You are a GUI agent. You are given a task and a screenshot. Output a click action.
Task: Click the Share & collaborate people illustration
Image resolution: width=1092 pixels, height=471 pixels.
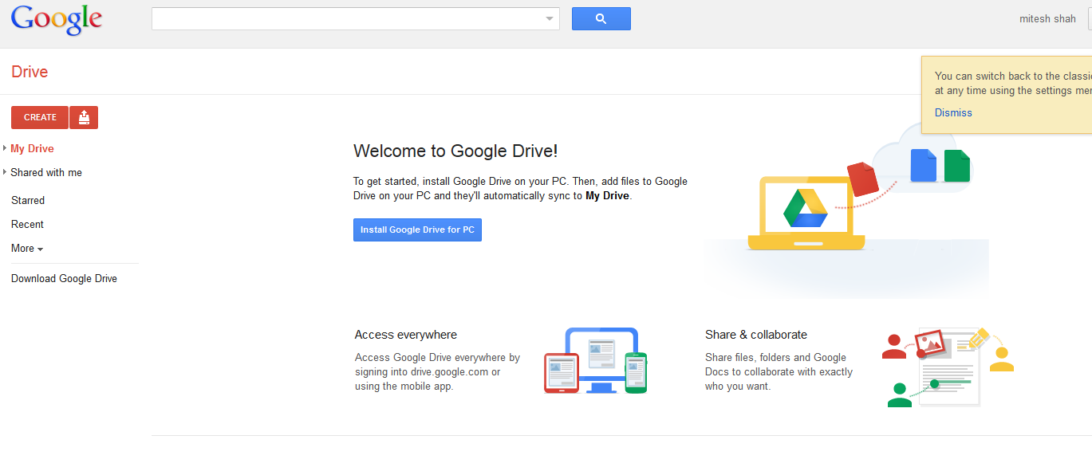pos(948,367)
